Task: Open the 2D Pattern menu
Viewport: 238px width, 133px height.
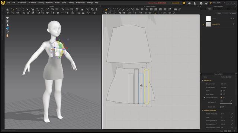Action: click(32, 3)
